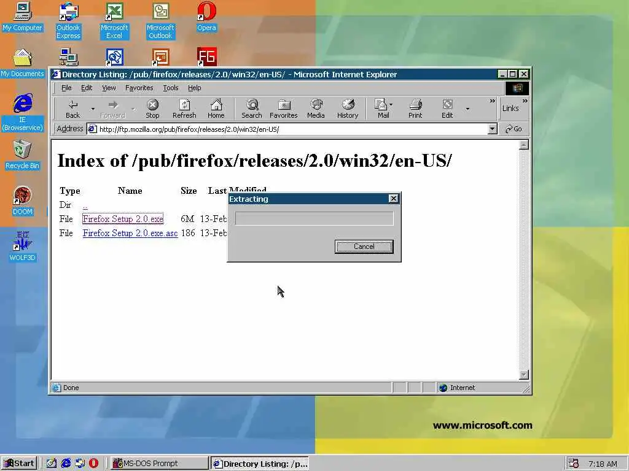Open the History toolbar button
629x471 pixels.
pyautogui.click(x=348, y=109)
